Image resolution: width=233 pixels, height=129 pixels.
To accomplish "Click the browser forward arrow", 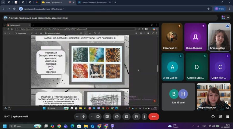I will pyautogui.click(x=9, y=9).
